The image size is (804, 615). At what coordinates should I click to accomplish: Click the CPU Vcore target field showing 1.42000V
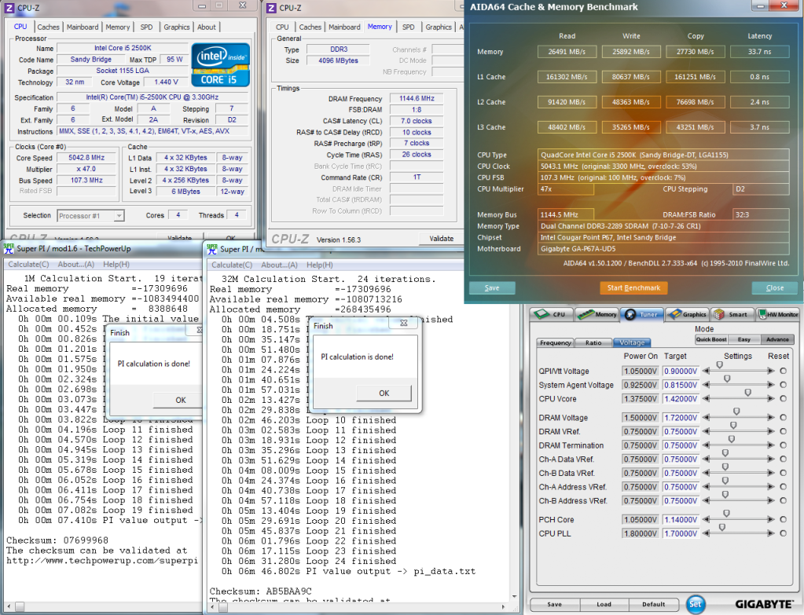coord(681,399)
